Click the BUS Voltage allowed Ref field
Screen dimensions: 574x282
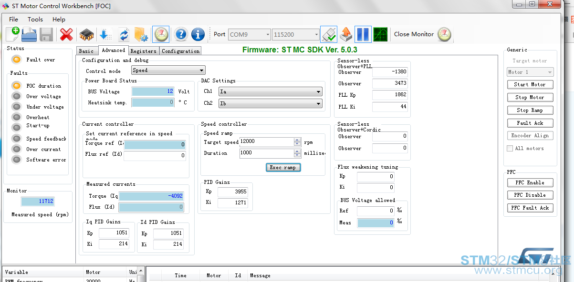coord(376,211)
